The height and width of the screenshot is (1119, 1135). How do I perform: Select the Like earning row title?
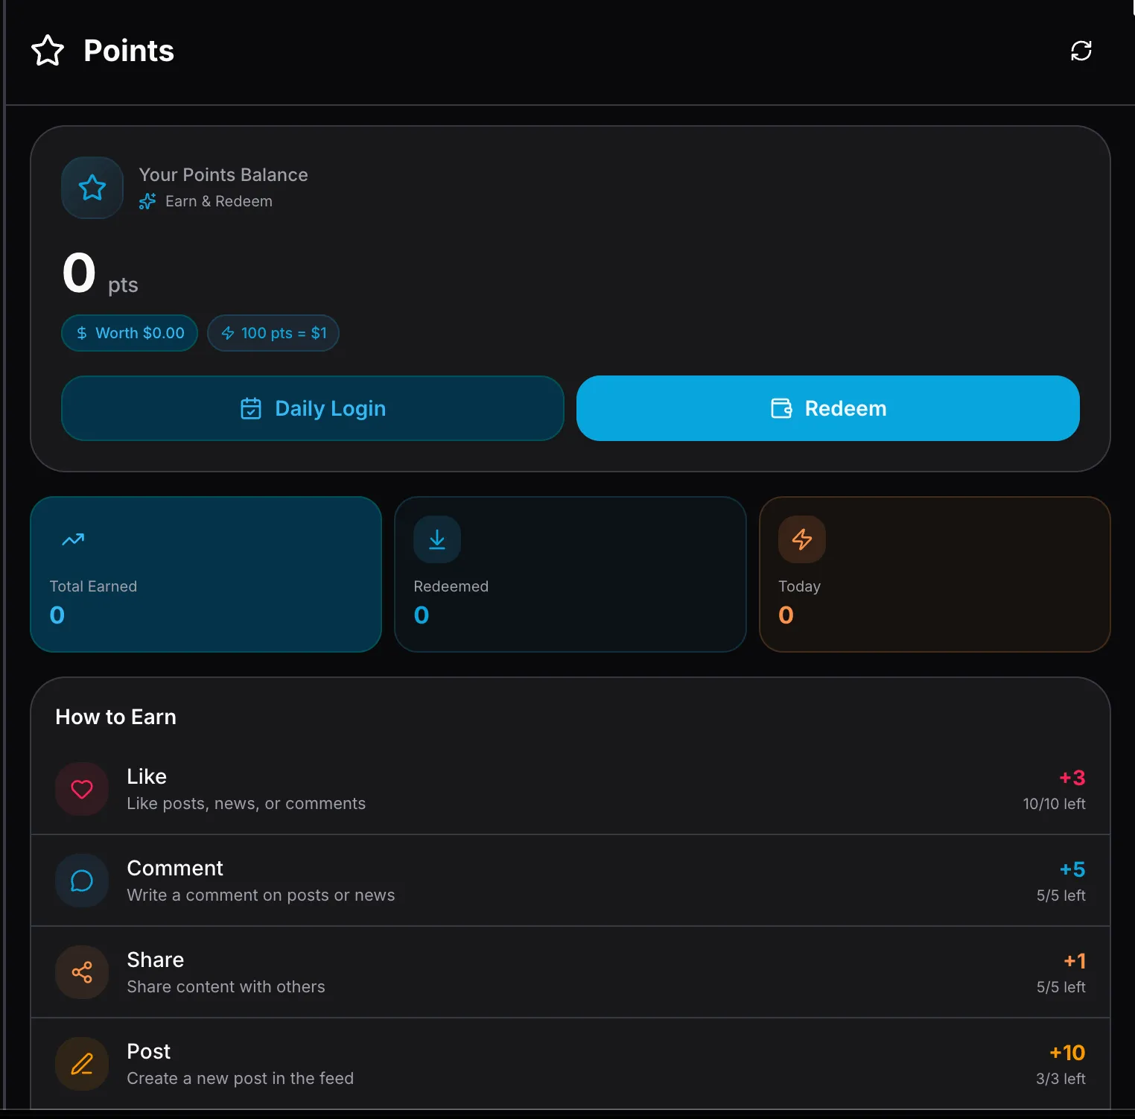coord(147,776)
